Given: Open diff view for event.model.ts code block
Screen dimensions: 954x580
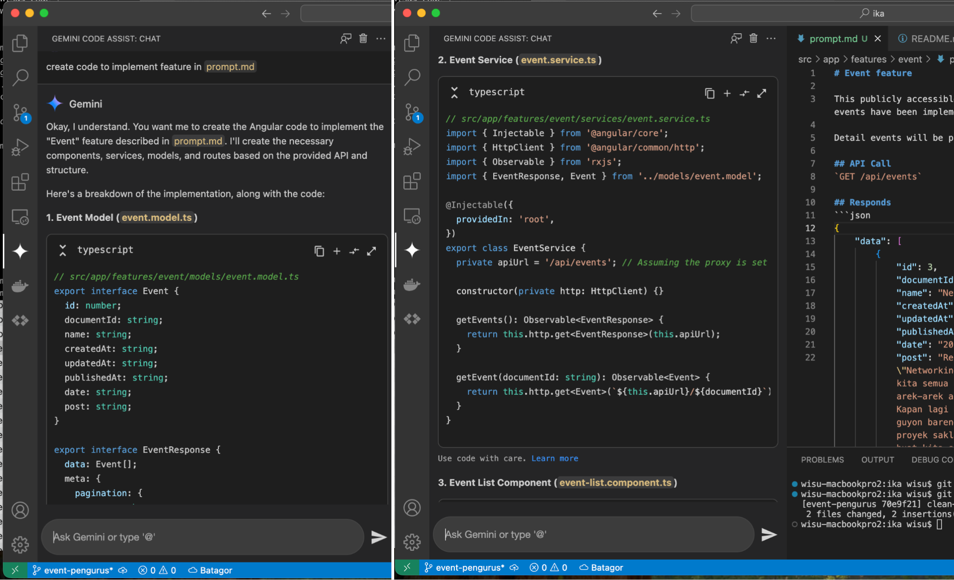Looking at the screenshot, I should click(354, 251).
